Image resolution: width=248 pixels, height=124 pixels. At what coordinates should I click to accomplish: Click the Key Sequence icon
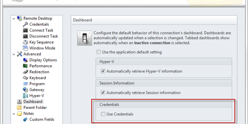click(x=25, y=42)
